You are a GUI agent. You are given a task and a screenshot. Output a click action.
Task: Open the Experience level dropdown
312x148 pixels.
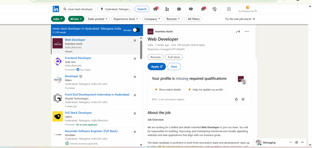(126, 19)
